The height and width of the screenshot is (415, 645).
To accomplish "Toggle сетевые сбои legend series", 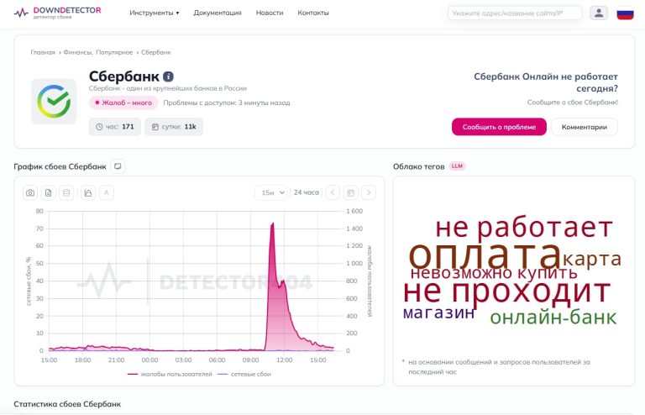I will coord(244,375).
